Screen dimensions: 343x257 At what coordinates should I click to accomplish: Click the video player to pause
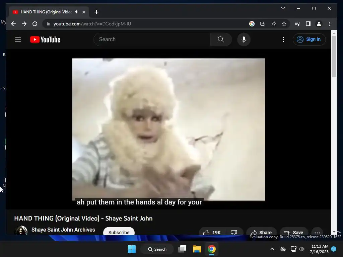click(x=169, y=130)
